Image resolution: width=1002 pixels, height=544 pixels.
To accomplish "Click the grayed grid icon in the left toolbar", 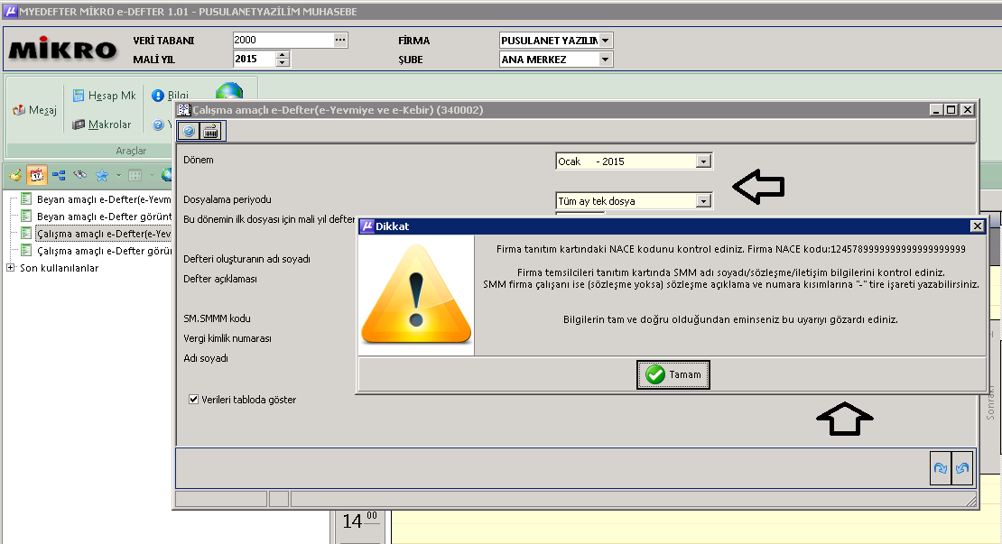I will pos(135,174).
